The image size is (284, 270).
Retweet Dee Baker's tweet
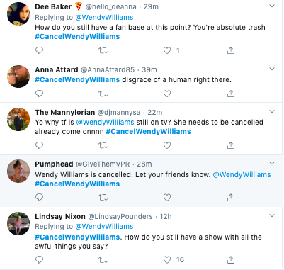tap(103, 50)
